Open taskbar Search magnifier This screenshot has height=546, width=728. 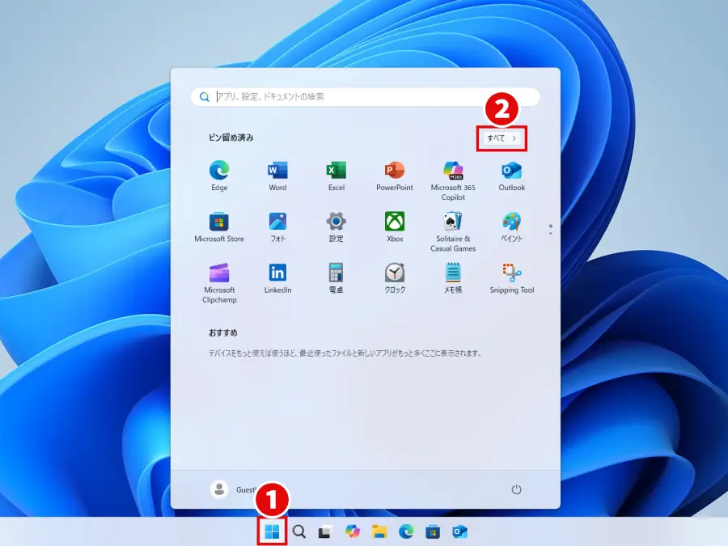click(299, 531)
